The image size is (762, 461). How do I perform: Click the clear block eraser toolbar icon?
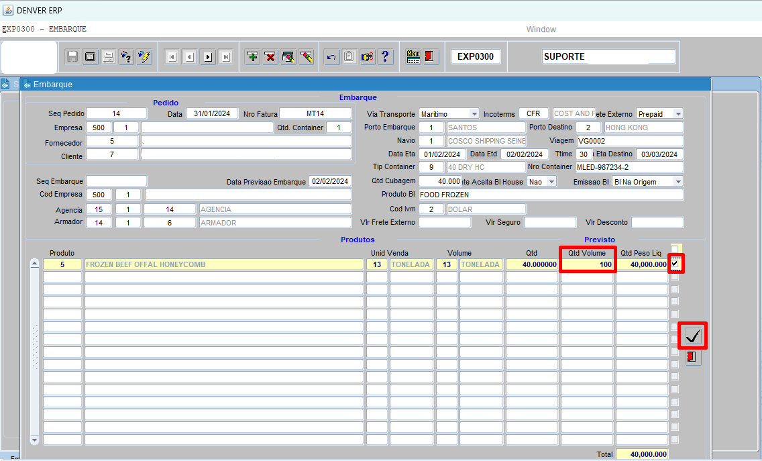288,57
